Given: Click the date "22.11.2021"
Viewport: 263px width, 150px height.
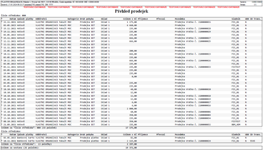Looking at the screenshot, I should pyautogui.click(x=10, y=22).
